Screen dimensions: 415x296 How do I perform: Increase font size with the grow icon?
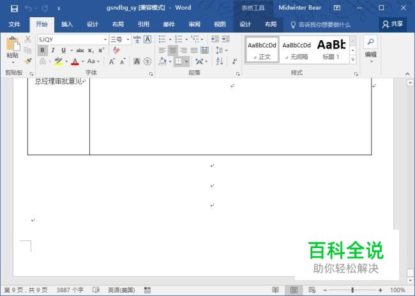[112, 62]
